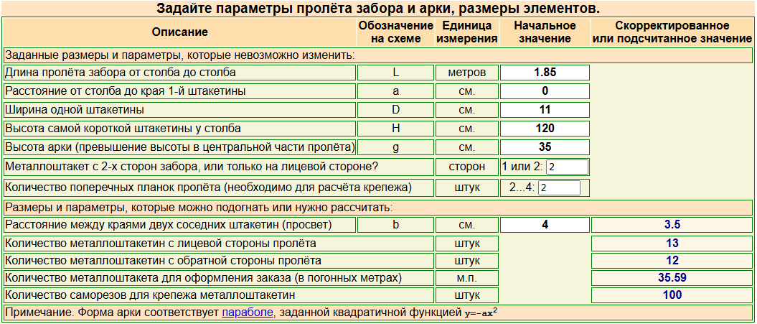Click the arch height value 35

(545, 147)
